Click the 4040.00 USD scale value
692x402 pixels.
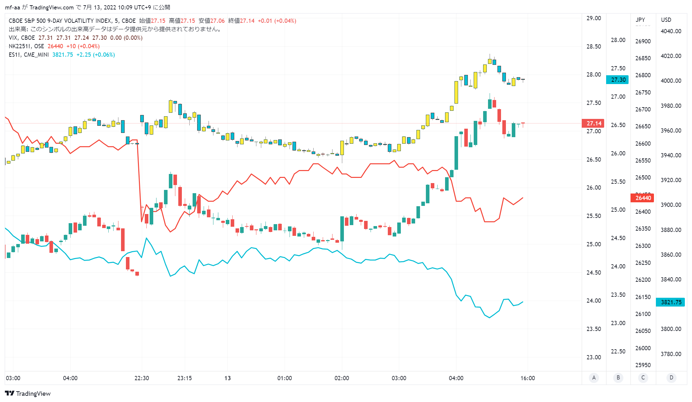pyautogui.click(x=671, y=31)
